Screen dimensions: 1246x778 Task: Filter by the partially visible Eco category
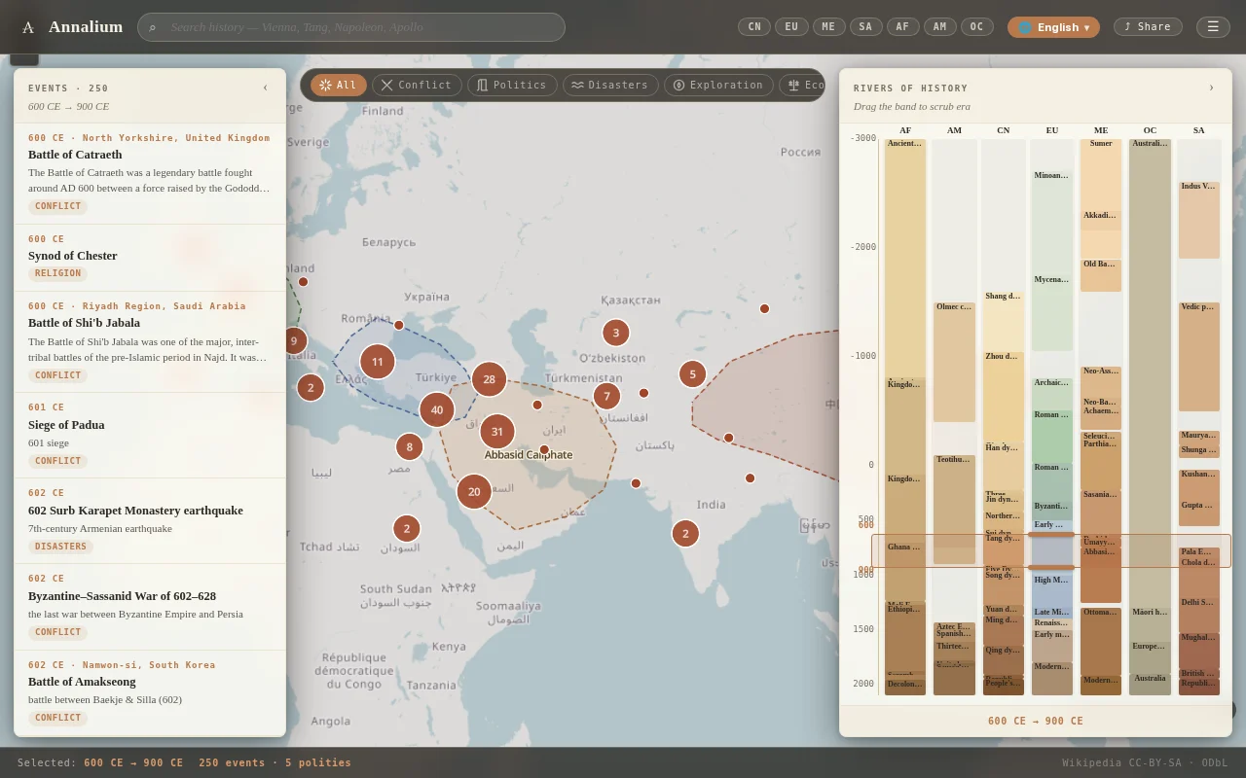coord(802,86)
